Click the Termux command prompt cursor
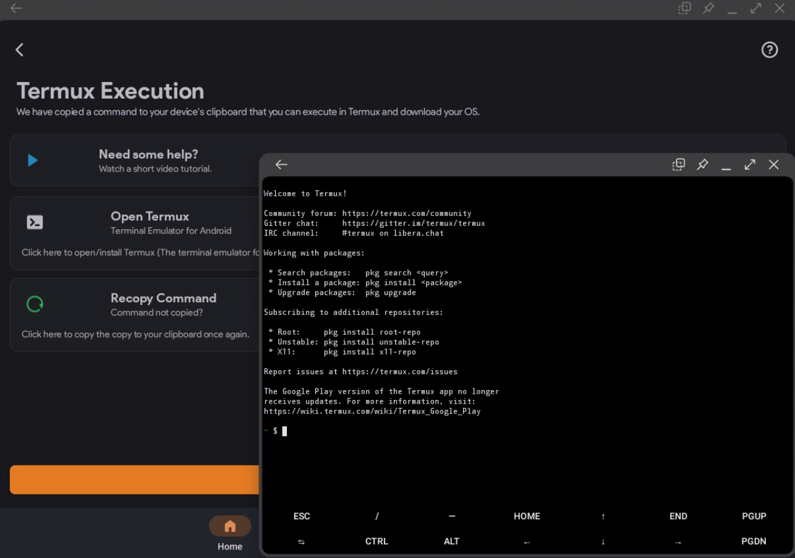Image resolution: width=795 pixels, height=558 pixels. (284, 431)
